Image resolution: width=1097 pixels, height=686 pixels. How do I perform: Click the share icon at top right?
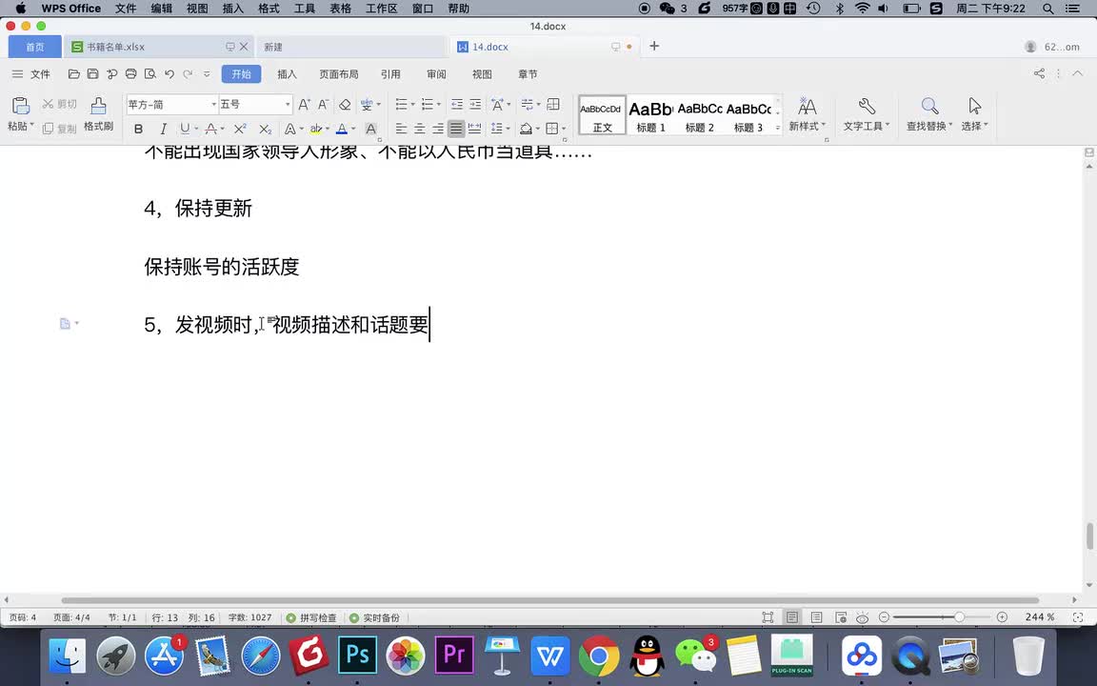pyautogui.click(x=1039, y=73)
